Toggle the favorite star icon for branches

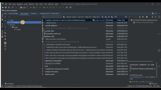[x=5, y=39]
